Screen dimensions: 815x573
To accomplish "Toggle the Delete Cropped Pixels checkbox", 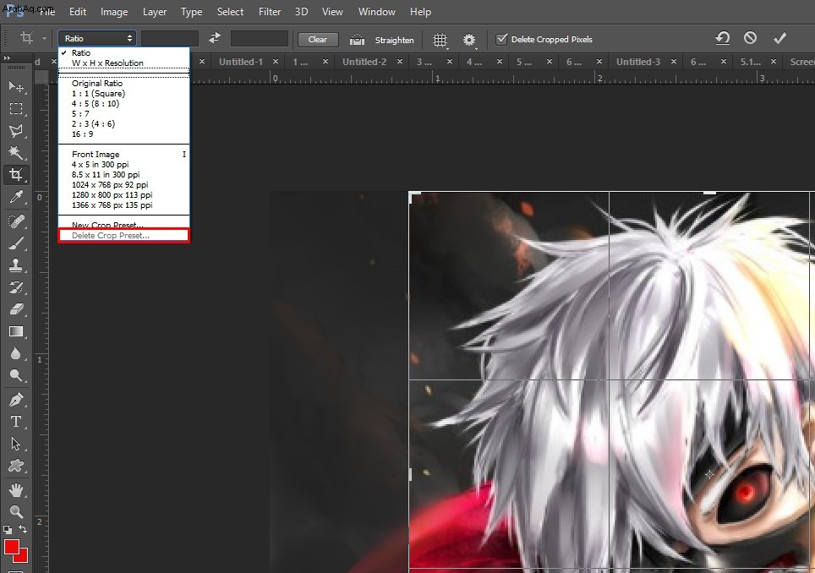I will (501, 39).
